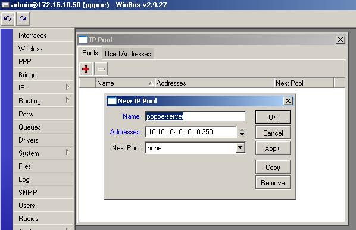The image size is (356, 230).
Task: Switch to the Used Addresses tab
Action: point(128,54)
